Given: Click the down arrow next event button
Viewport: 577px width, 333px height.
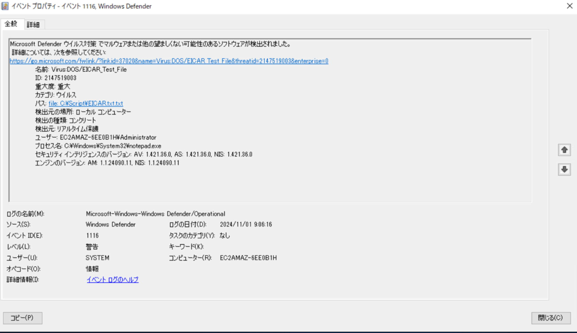Looking at the screenshot, I should tap(564, 169).
